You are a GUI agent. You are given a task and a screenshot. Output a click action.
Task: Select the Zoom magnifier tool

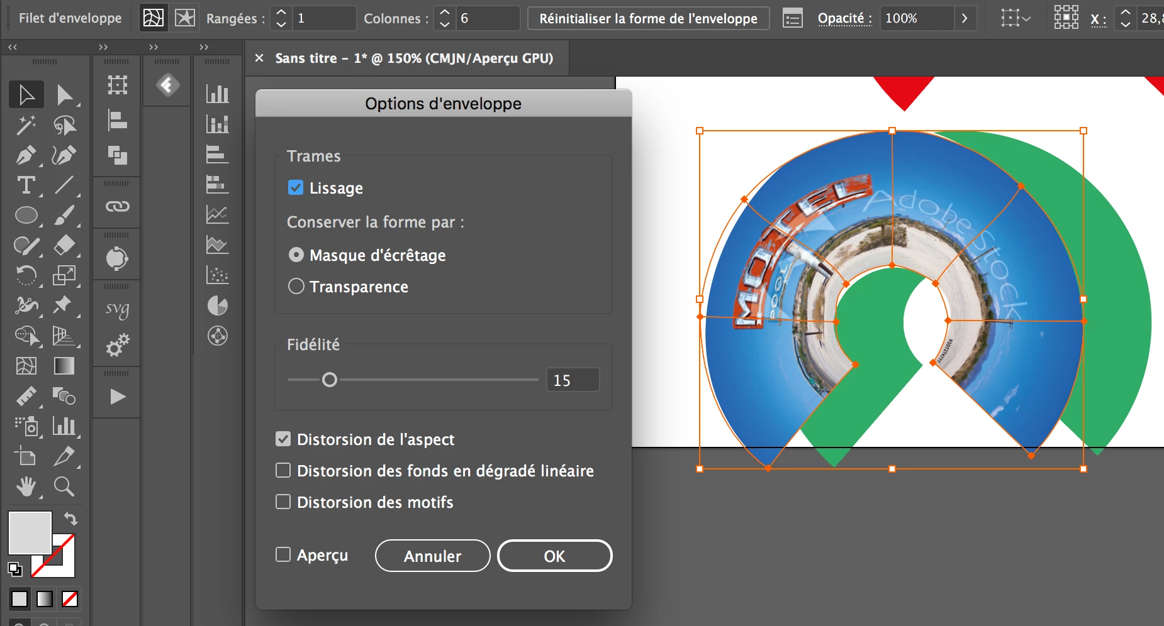click(x=64, y=486)
